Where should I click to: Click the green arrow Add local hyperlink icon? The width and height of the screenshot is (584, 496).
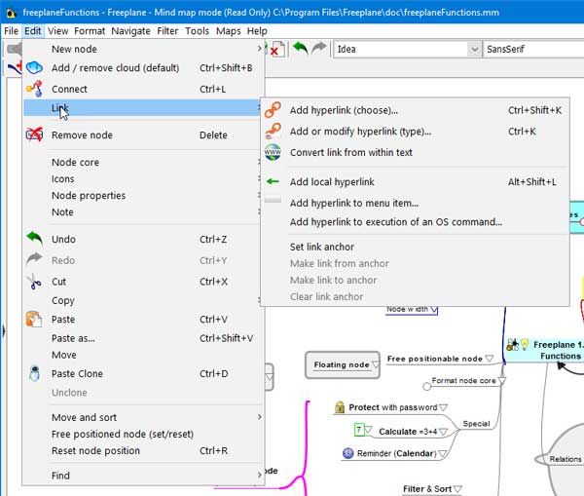coord(273,181)
